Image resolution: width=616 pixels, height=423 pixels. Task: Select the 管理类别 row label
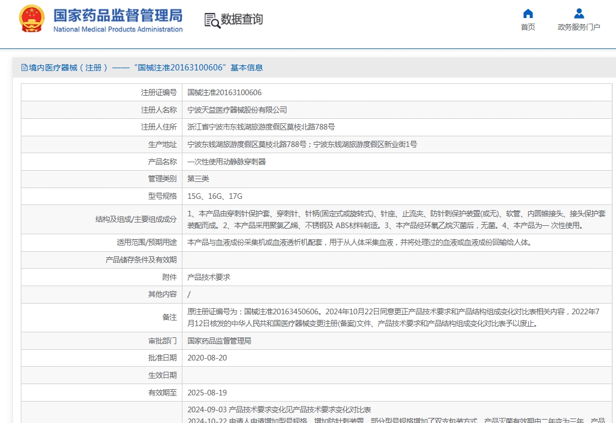coord(163,179)
